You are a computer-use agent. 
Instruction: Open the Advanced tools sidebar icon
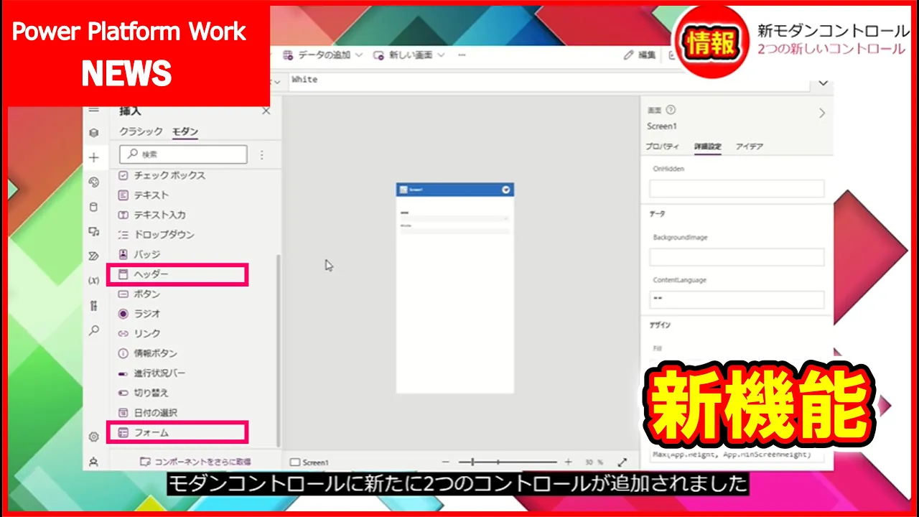93,306
